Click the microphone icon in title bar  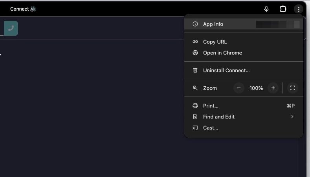266,9
